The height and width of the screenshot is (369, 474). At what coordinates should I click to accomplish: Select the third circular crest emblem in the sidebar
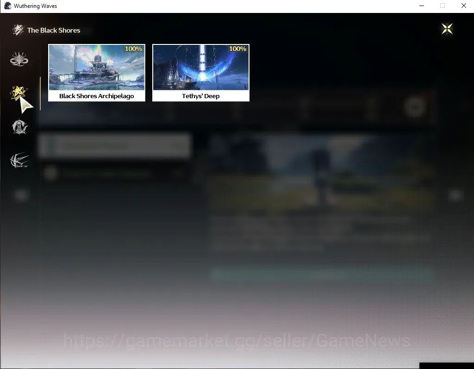click(19, 127)
